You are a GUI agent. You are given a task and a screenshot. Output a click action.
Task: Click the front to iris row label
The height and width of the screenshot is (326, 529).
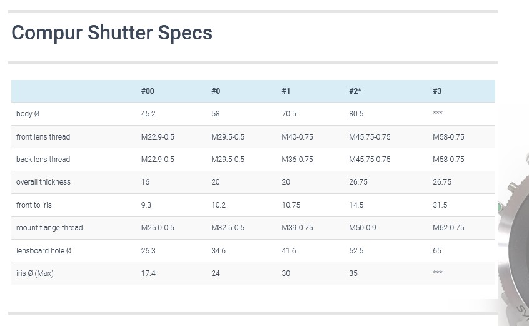click(34, 205)
